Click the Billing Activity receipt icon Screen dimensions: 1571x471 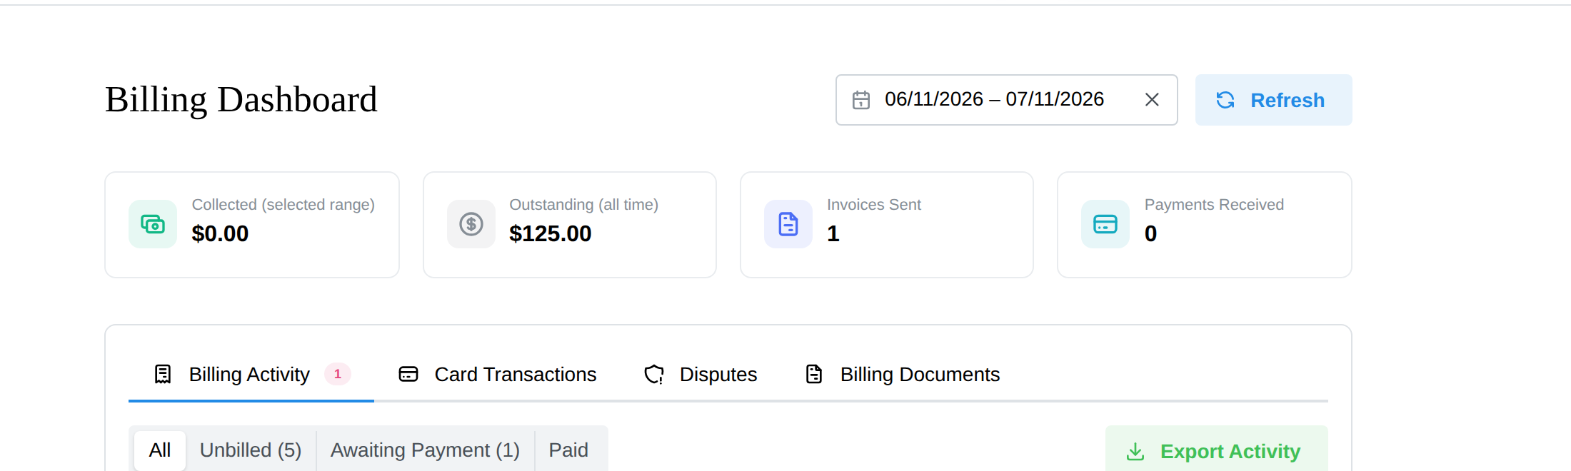click(163, 374)
